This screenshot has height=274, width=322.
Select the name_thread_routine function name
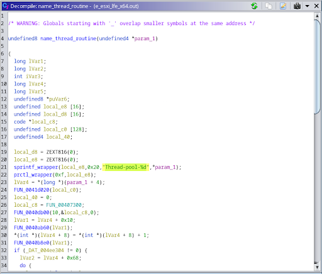coord(69,38)
